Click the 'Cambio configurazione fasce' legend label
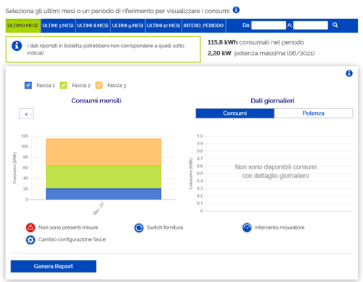 pos(72,239)
